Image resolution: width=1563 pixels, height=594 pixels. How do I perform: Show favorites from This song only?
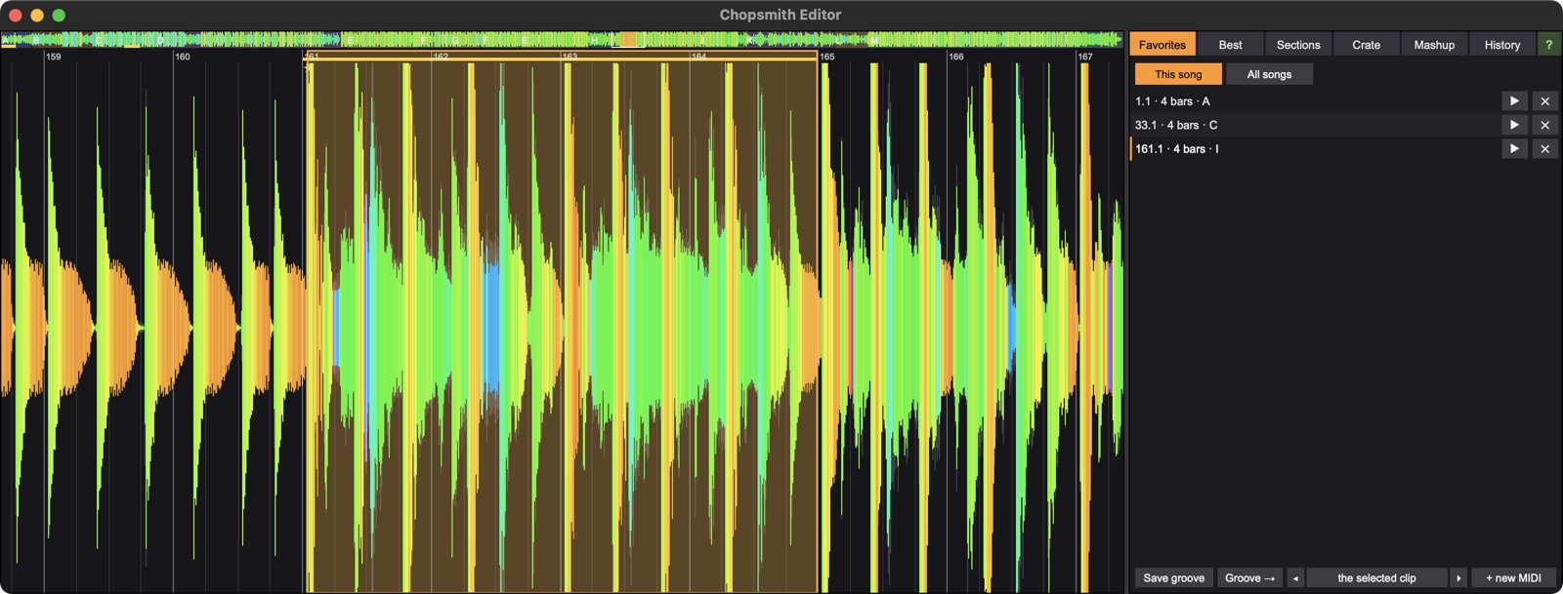point(1178,74)
